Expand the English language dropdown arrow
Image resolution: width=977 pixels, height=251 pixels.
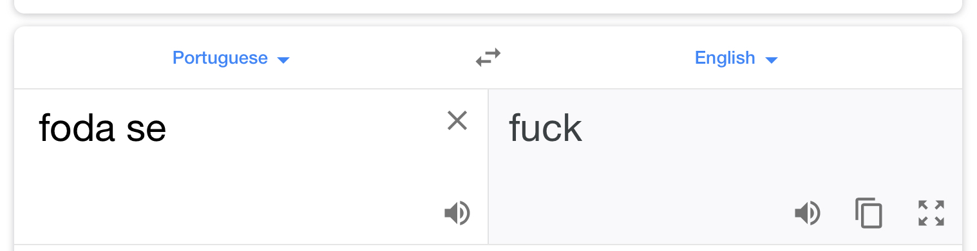[771, 60]
